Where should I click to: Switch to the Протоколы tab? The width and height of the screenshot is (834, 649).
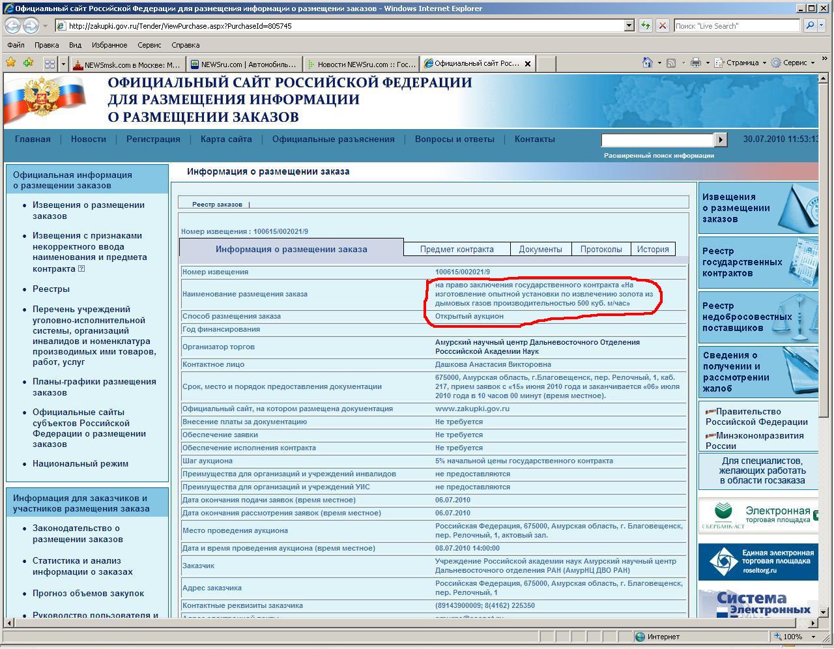pyautogui.click(x=601, y=249)
